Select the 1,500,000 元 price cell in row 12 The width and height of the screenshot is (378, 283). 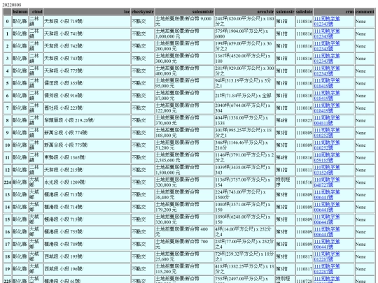pyautogui.click(x=184, y=170)
